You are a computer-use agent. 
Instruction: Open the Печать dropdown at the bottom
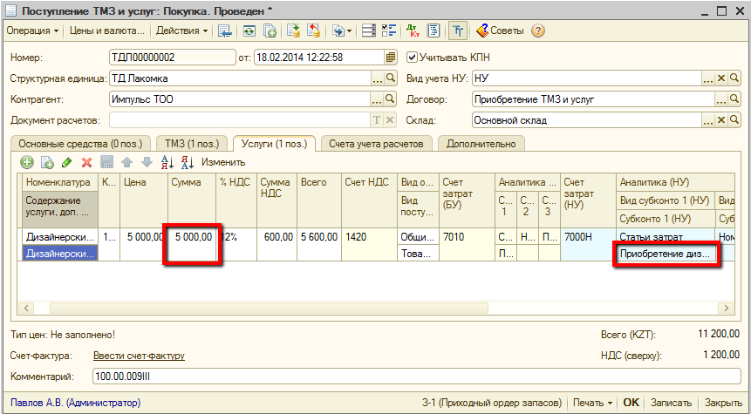coord(593,403)
